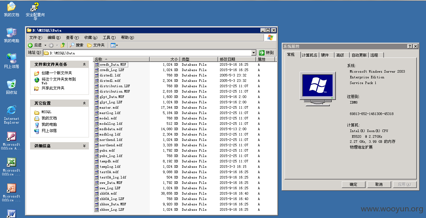Select the glpt_Data.MDF file icon
The image size is (426, 218).
[97, 97]
